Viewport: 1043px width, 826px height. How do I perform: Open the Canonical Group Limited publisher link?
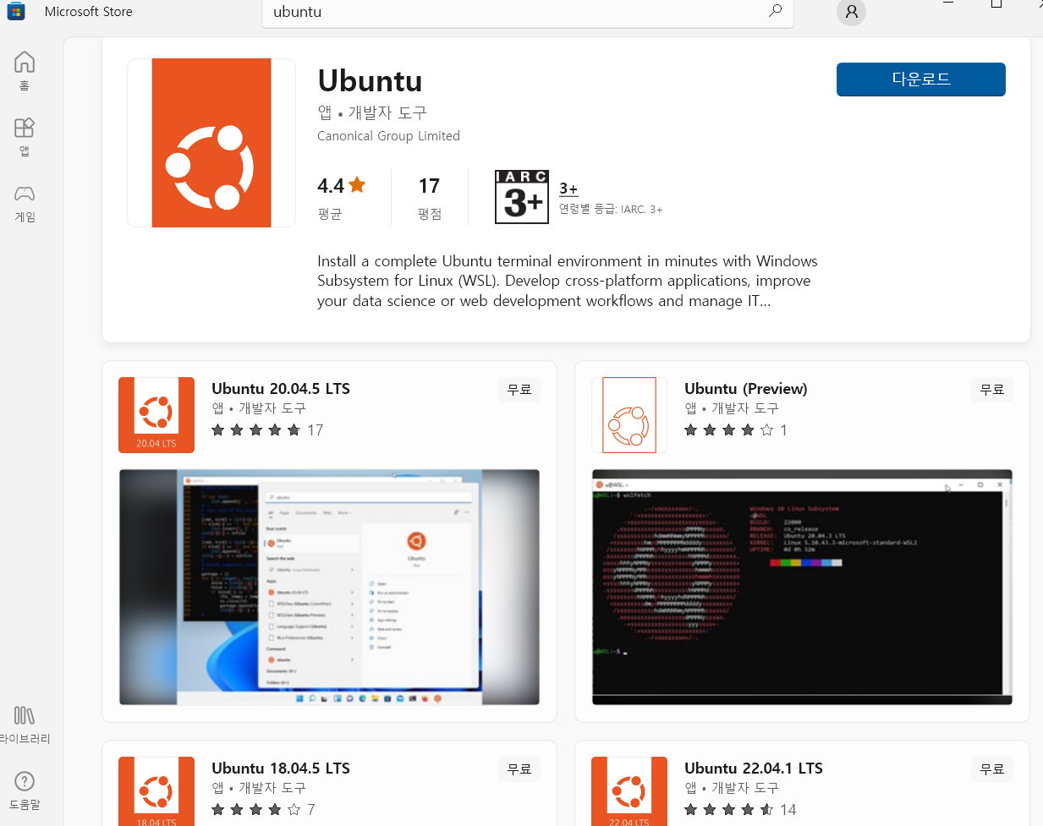388,136
